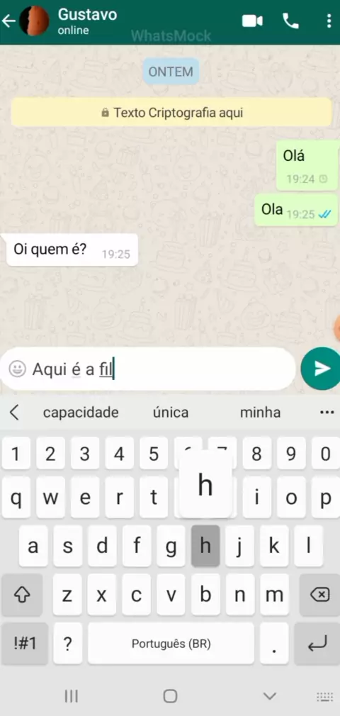Expand more keyboard suggestions with three dots

coord(327,413)
